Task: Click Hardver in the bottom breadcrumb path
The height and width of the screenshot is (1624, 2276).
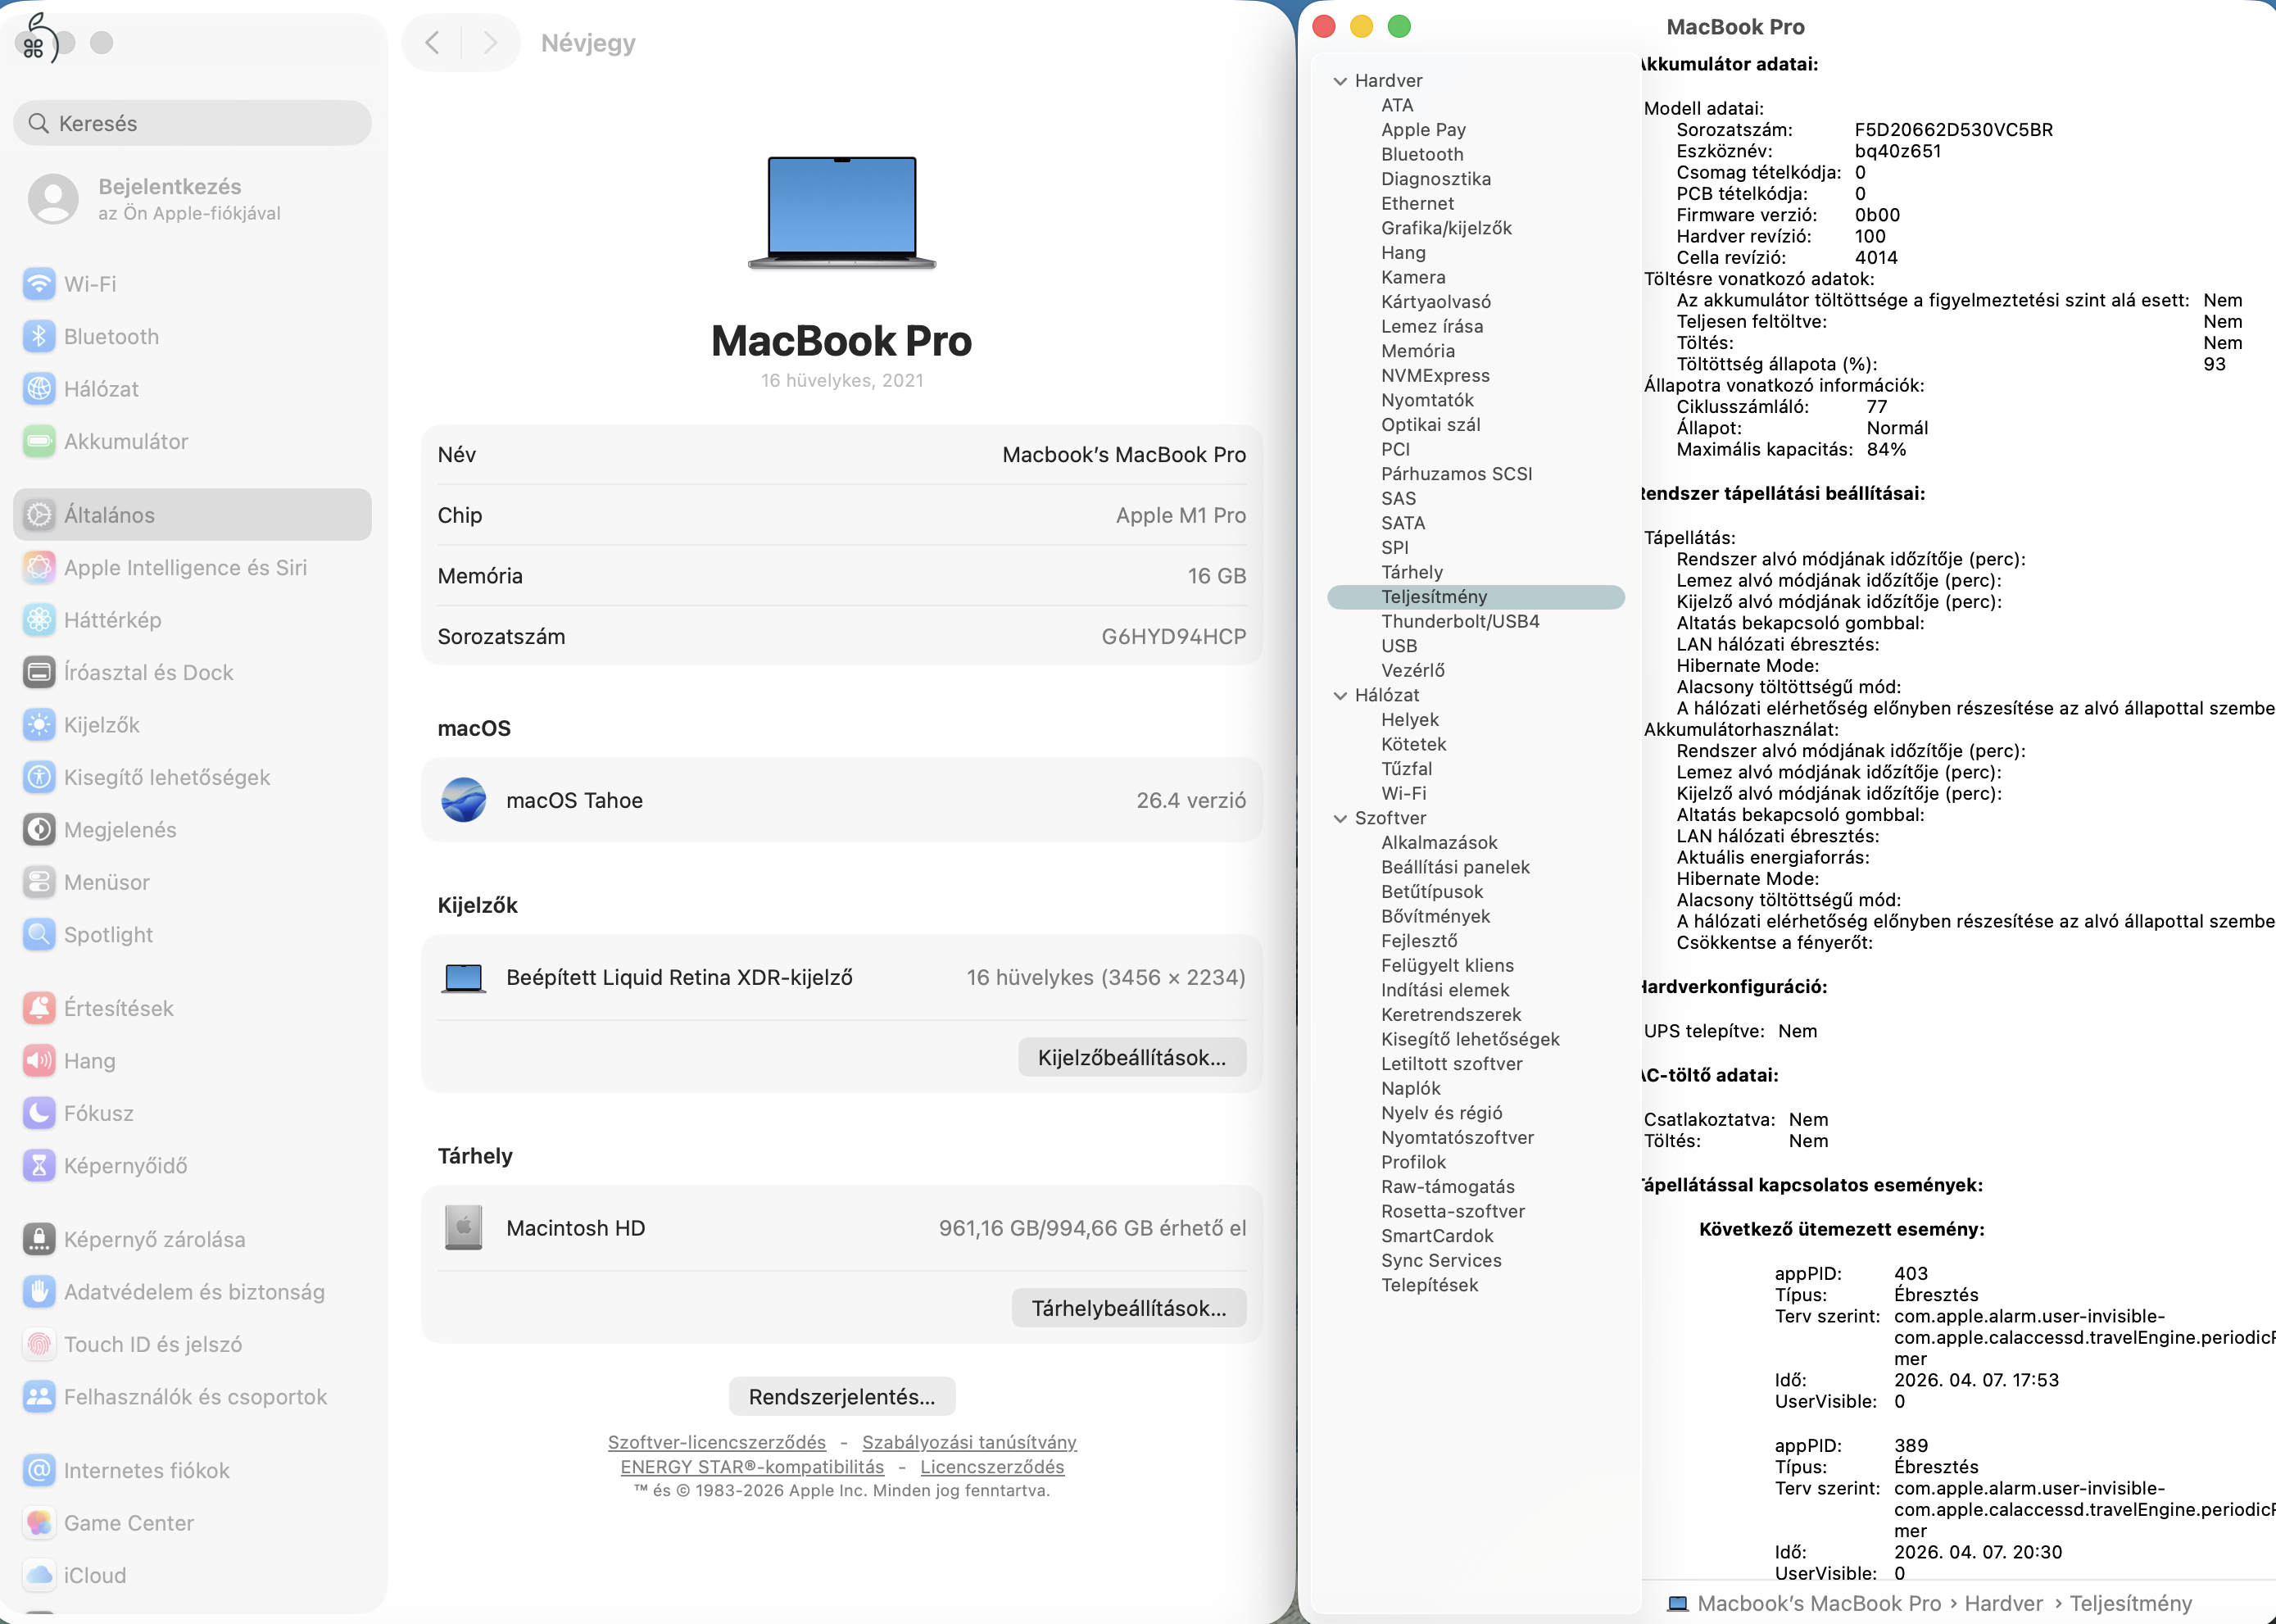Action: [x=2004, y=1603]
